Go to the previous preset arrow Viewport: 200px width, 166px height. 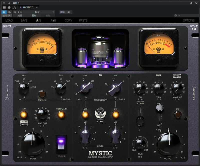[x=18, y=12]
